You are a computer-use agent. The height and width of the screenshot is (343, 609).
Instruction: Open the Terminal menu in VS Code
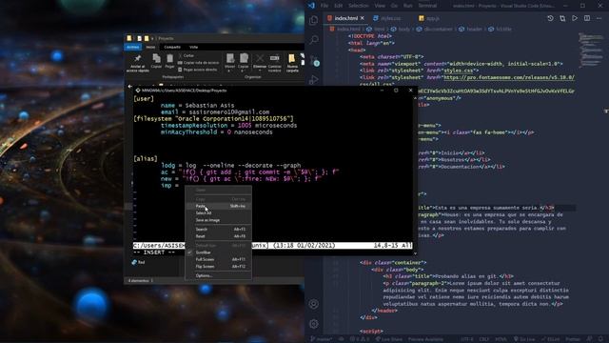click(x=427, y=6)
